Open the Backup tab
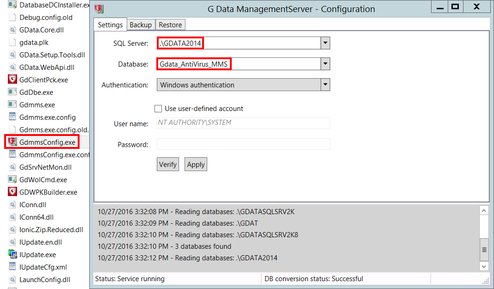This screenshot has width=494, height=289. (x=141, y=25)
